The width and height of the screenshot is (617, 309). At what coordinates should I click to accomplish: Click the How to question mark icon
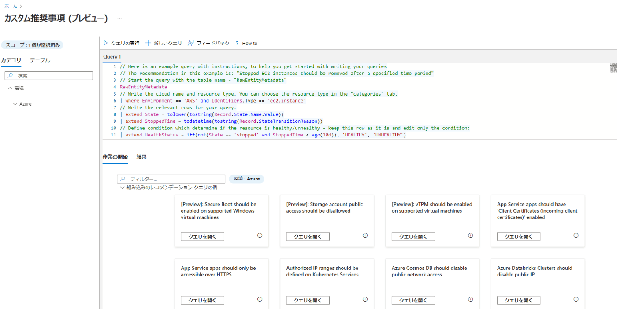(x=237, y=44)
